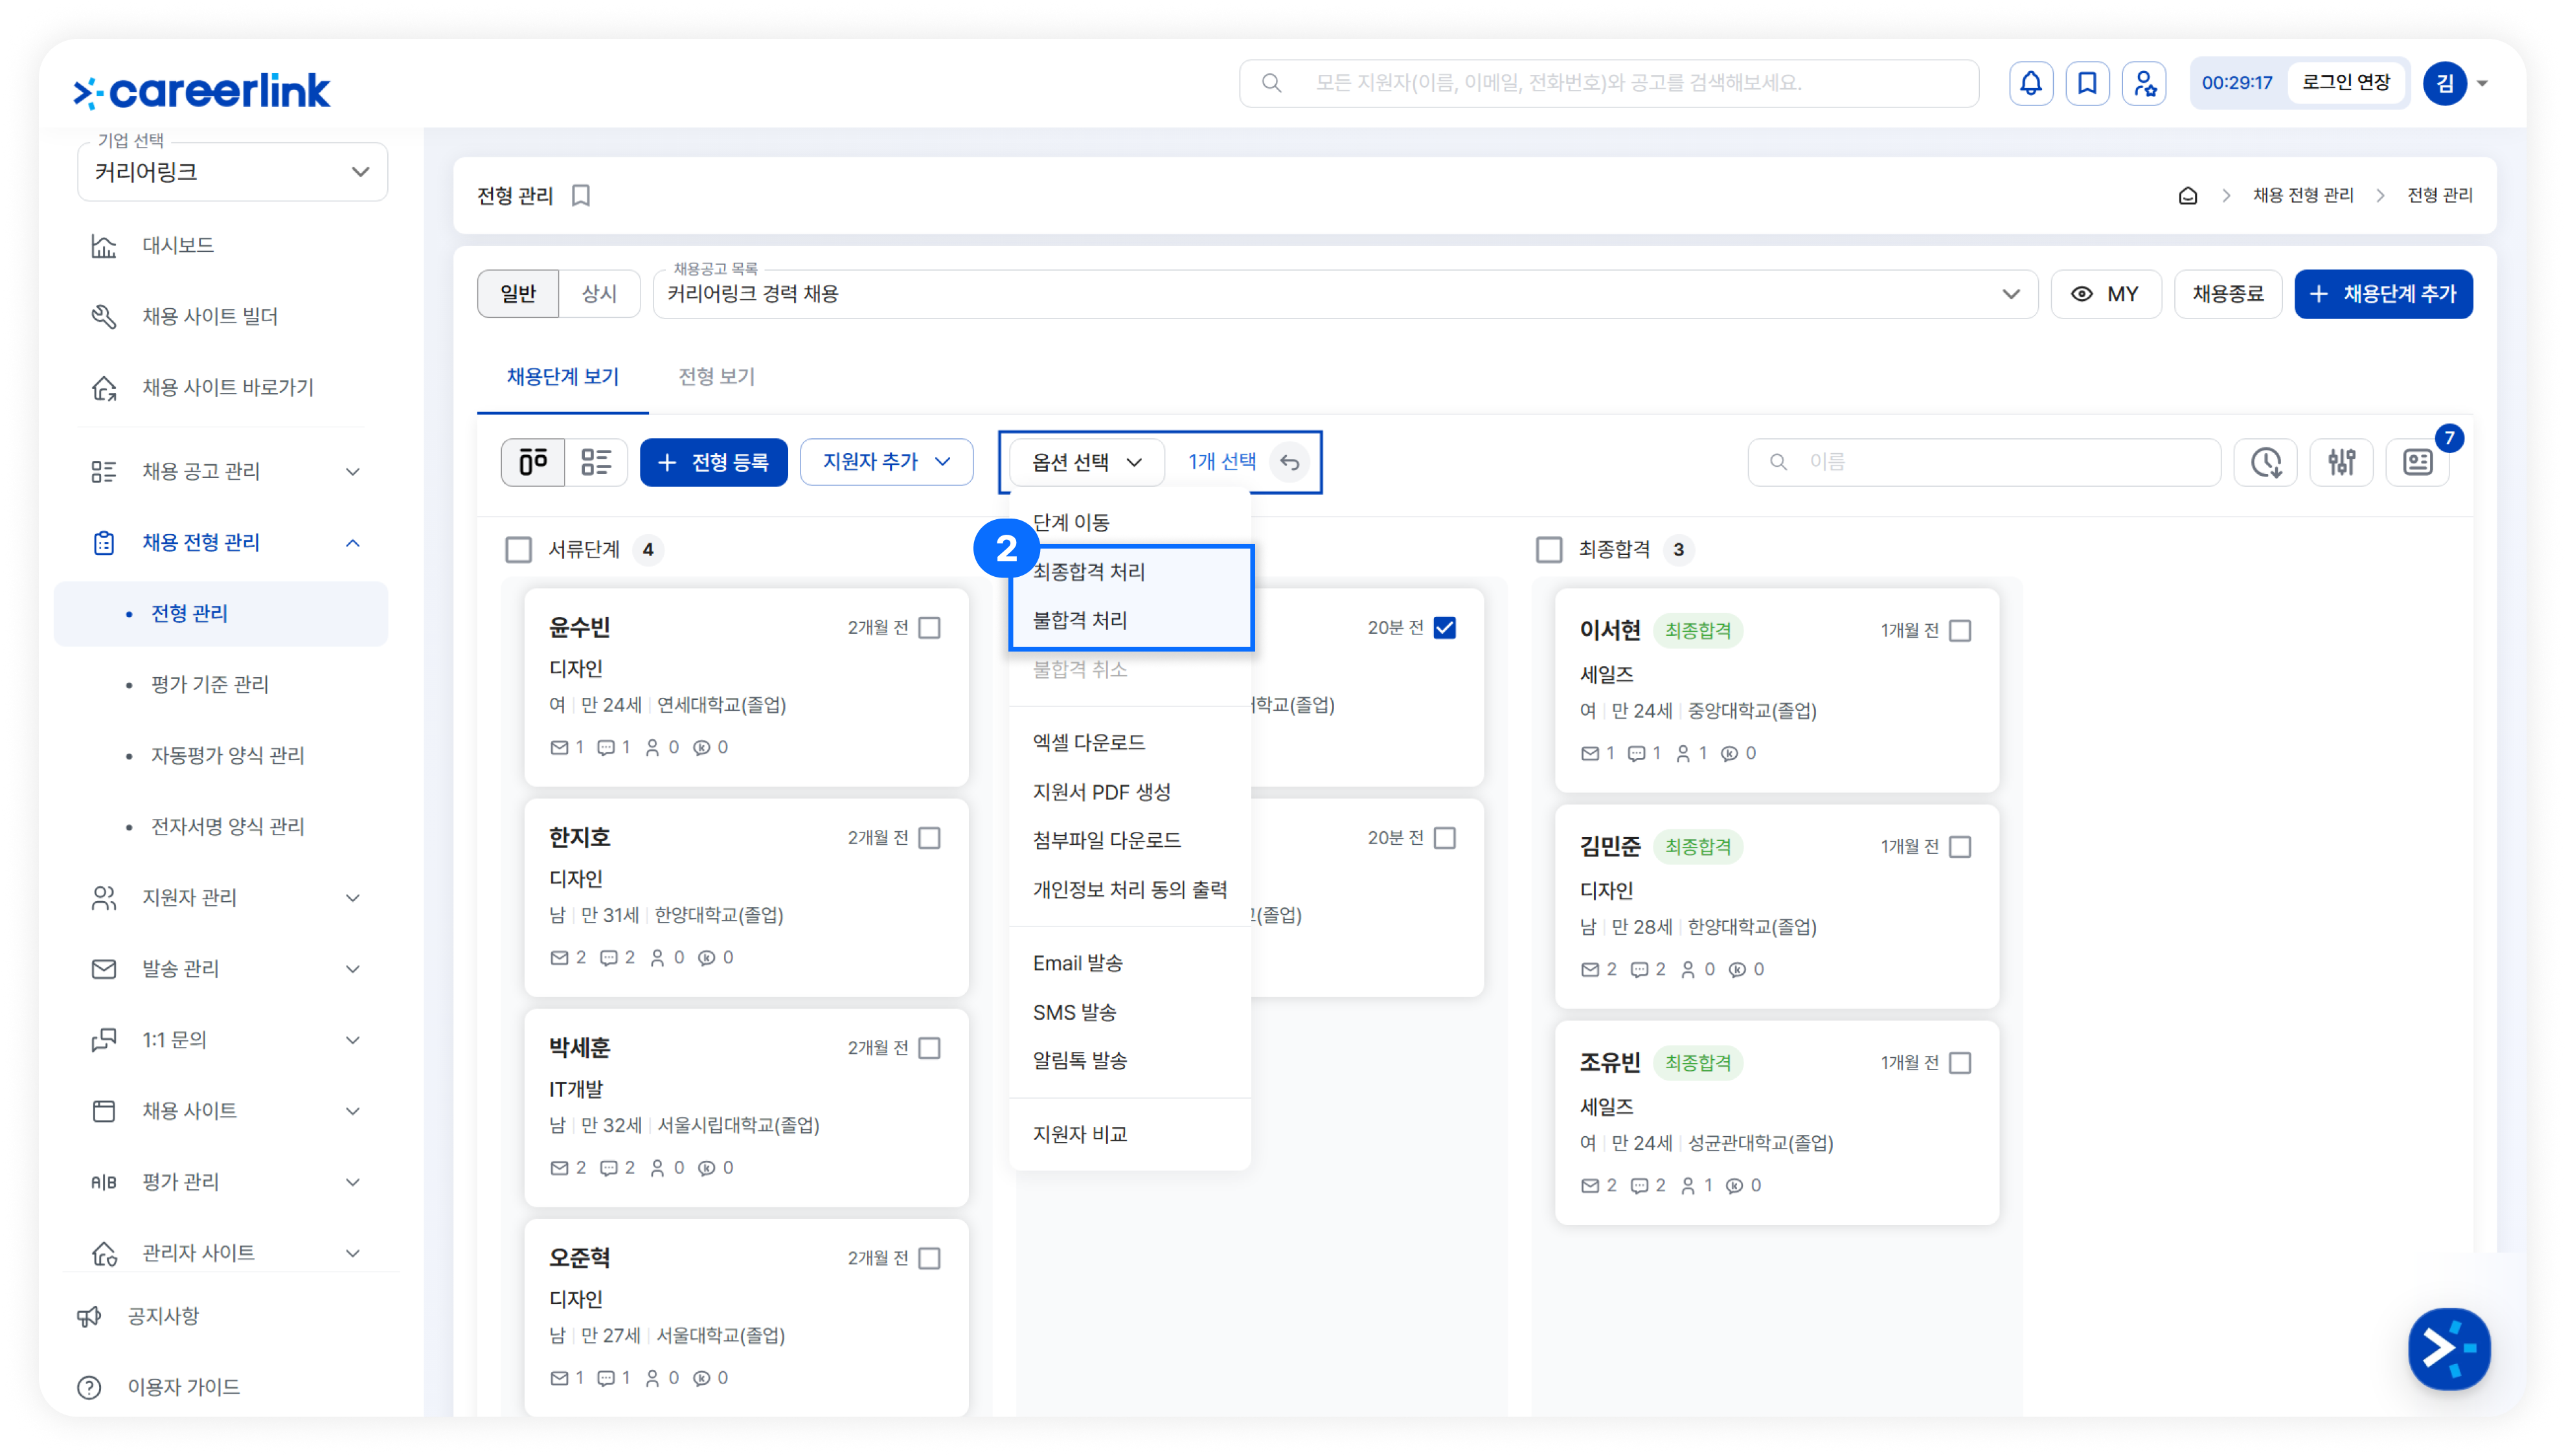
Task: Click the 전형 등록 button
Action: click(713, 462)
